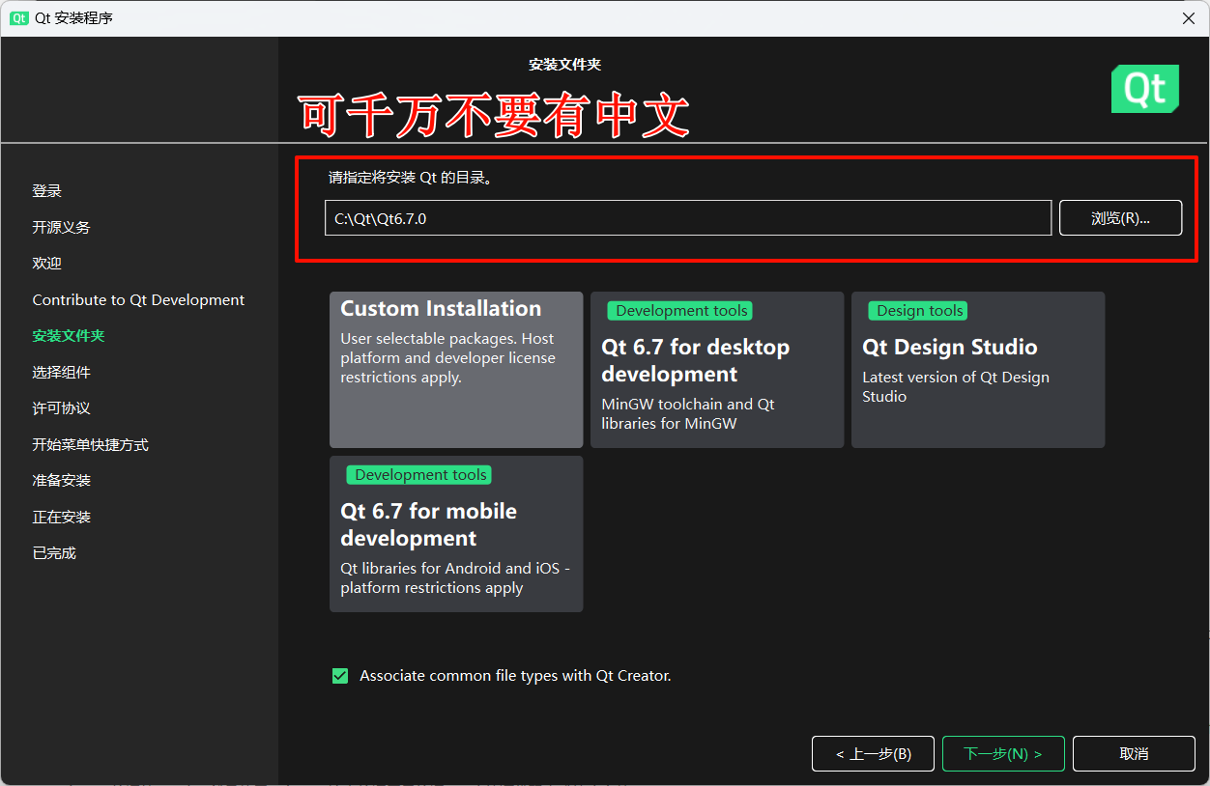Screen dimensions: 1210x786
Task: Click the green Design tools tag
Action: coord(919,311)
